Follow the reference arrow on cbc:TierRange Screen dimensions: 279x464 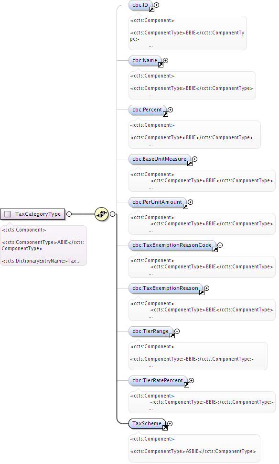click(x=172, y=336)
